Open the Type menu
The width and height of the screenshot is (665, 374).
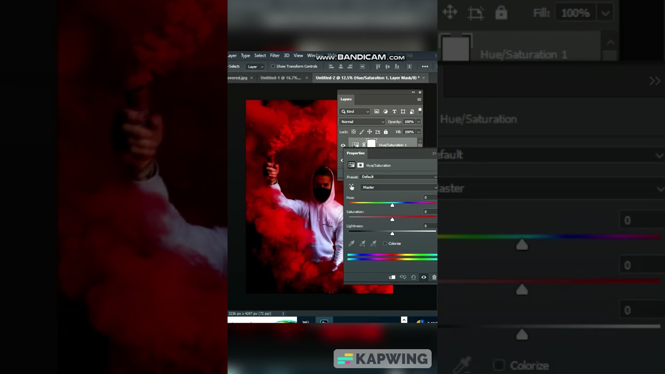245,56
